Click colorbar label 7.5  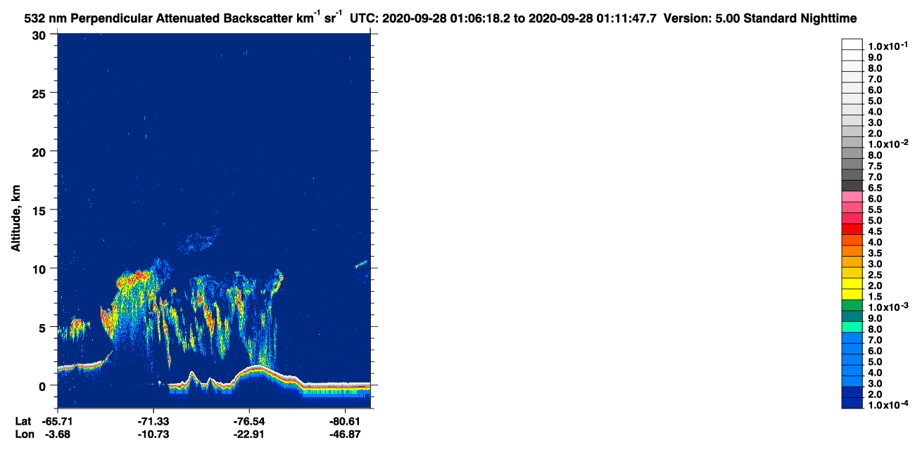coord(876,166)
